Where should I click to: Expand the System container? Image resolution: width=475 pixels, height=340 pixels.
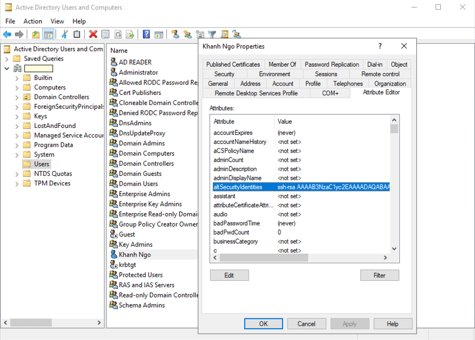[17, 155]
